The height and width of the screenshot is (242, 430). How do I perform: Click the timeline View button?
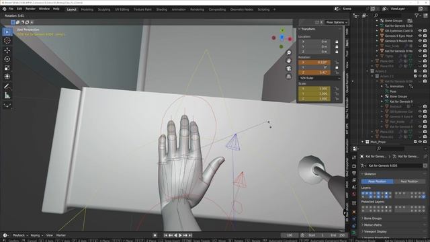pyautogui.click(x=49, y=235)
